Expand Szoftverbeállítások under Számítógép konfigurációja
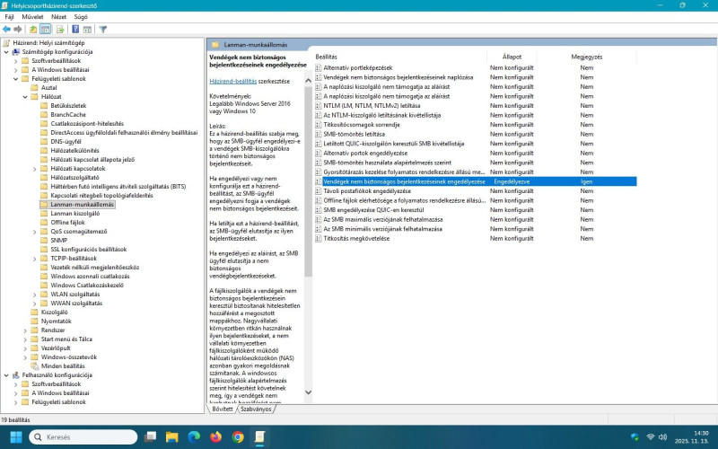Image resolution: width=718 pixels, height=449 pixels. coord(15,61)
